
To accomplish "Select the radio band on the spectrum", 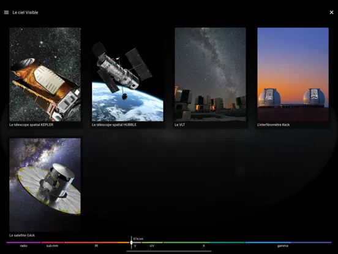I will [x=24, y=246].
